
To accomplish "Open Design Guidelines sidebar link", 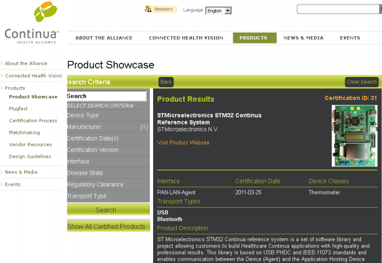I will (x=30, y=156).
